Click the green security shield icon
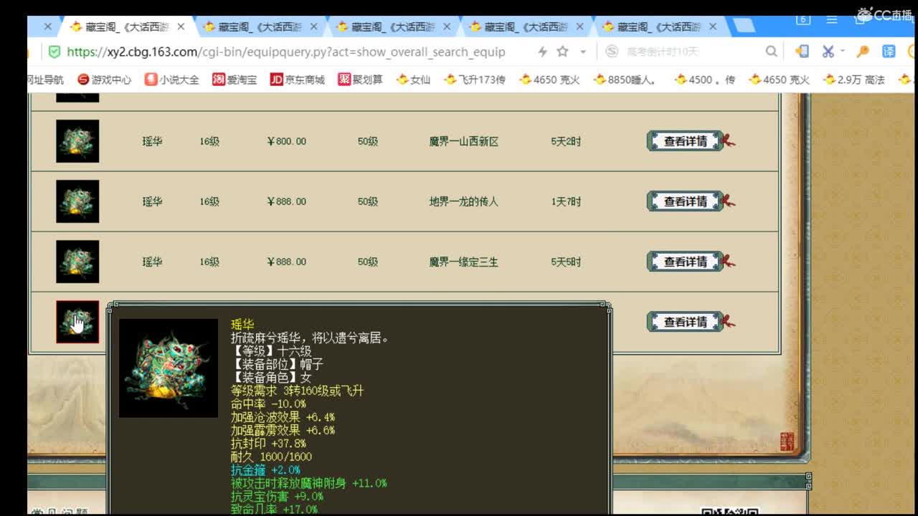The image size is (918, 516). click(x=54, y=52)
